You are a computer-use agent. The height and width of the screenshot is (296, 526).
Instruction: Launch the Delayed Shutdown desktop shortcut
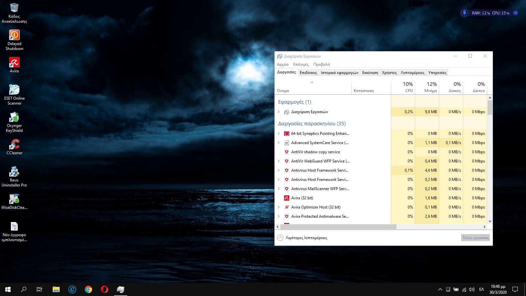tap(14, 40)
